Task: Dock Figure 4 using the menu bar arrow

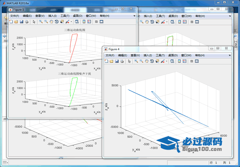Action: [229, 55]
